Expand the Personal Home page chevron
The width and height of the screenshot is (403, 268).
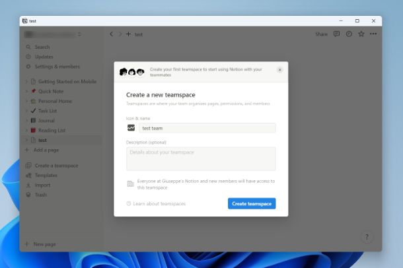(x=26, y=101)
